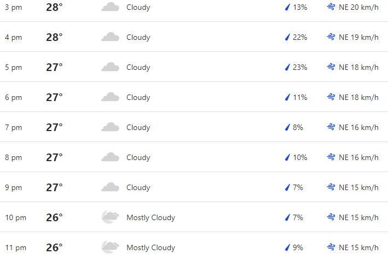Screen dimensions: 388x260
Task: Click the wind icon in 11 pm row
Action: (x=331, y=247)
